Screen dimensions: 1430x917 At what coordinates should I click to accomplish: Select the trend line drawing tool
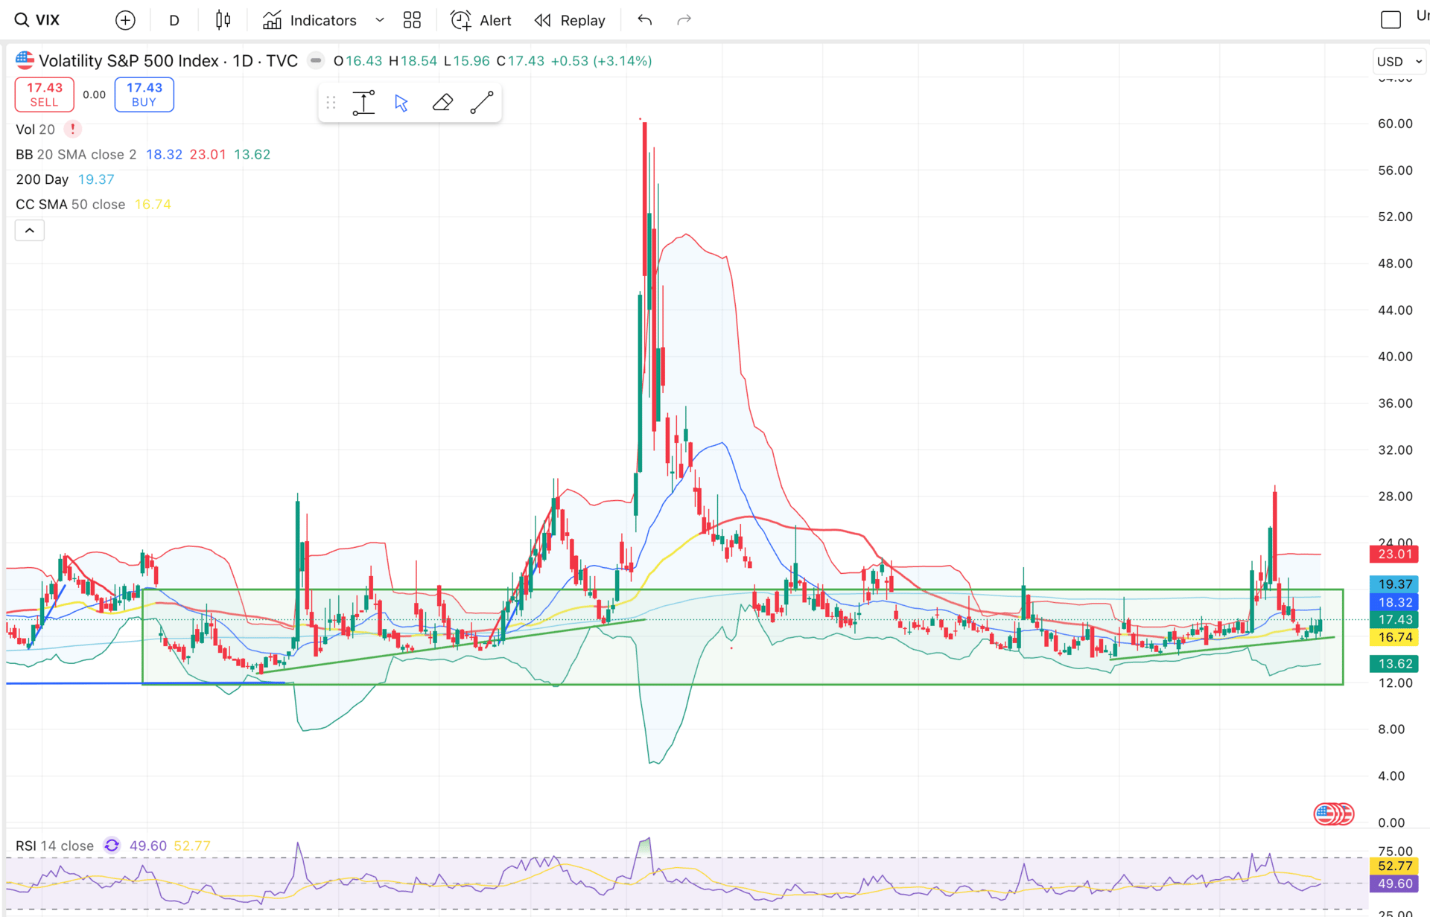pos(482,103)
